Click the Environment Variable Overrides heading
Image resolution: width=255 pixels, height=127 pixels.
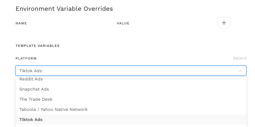pos(64,9)
